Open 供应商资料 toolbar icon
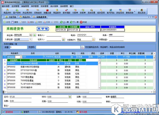Viewport: 159px width, 115px height. click(27, 11)
